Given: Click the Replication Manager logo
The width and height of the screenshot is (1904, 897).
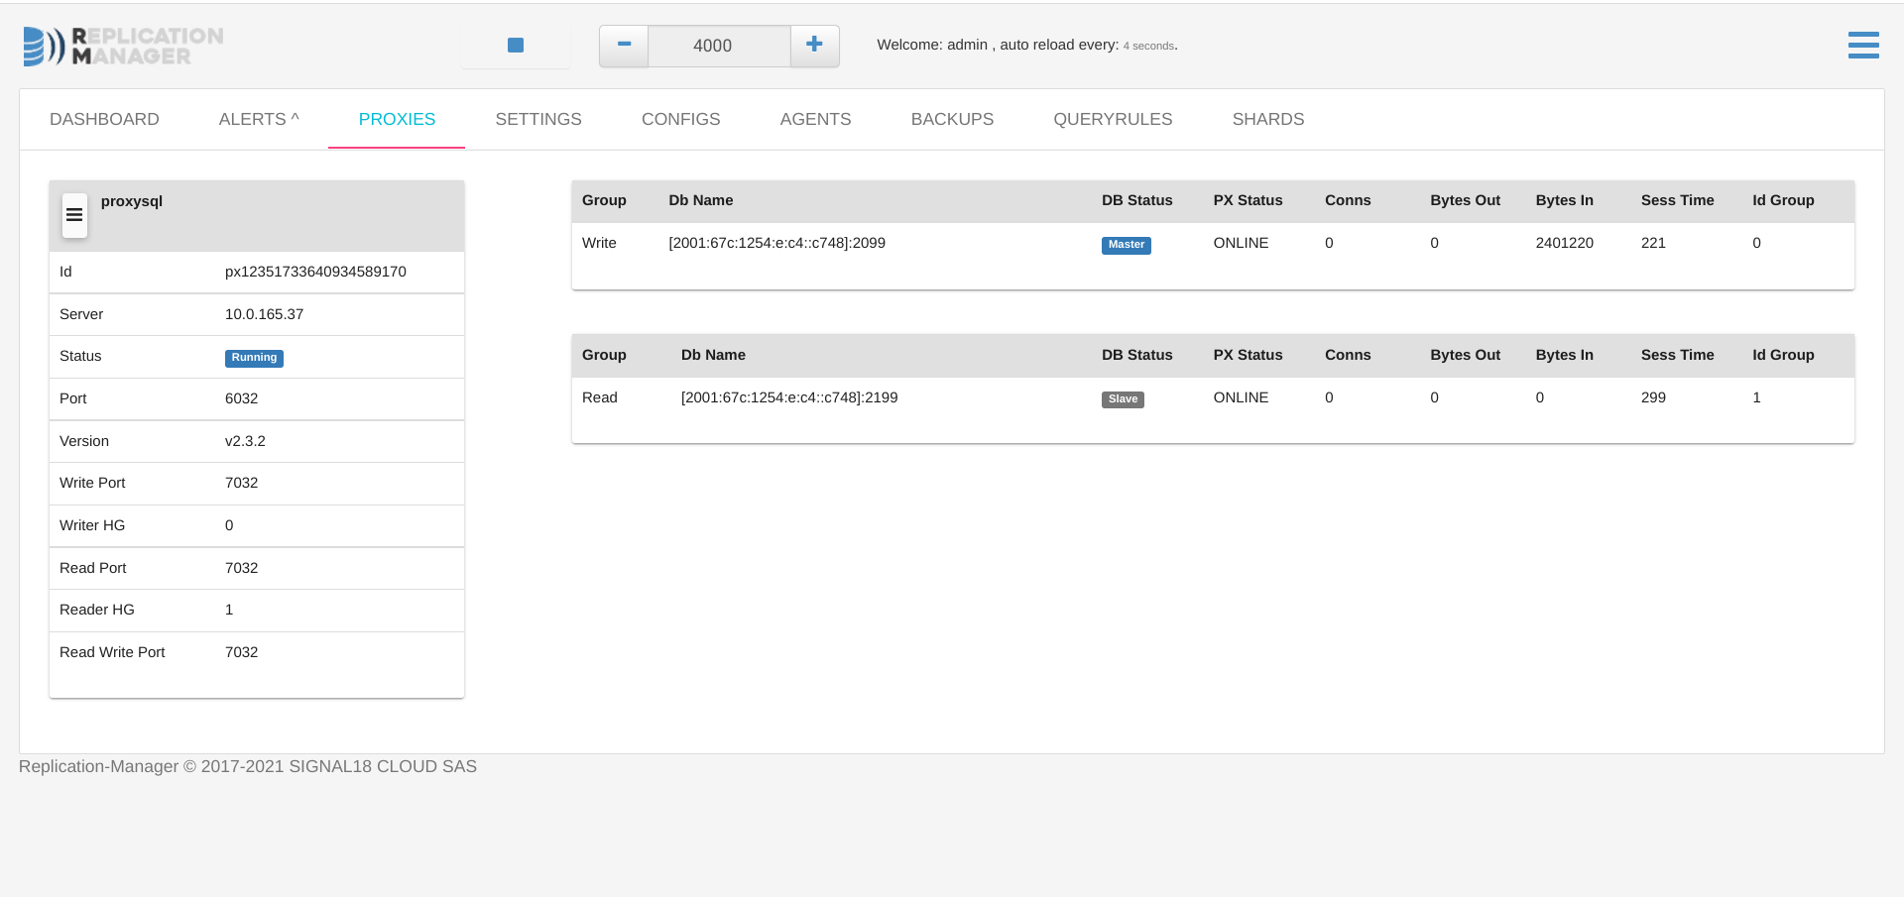Looking at the screenshot, I should [123, 46].
